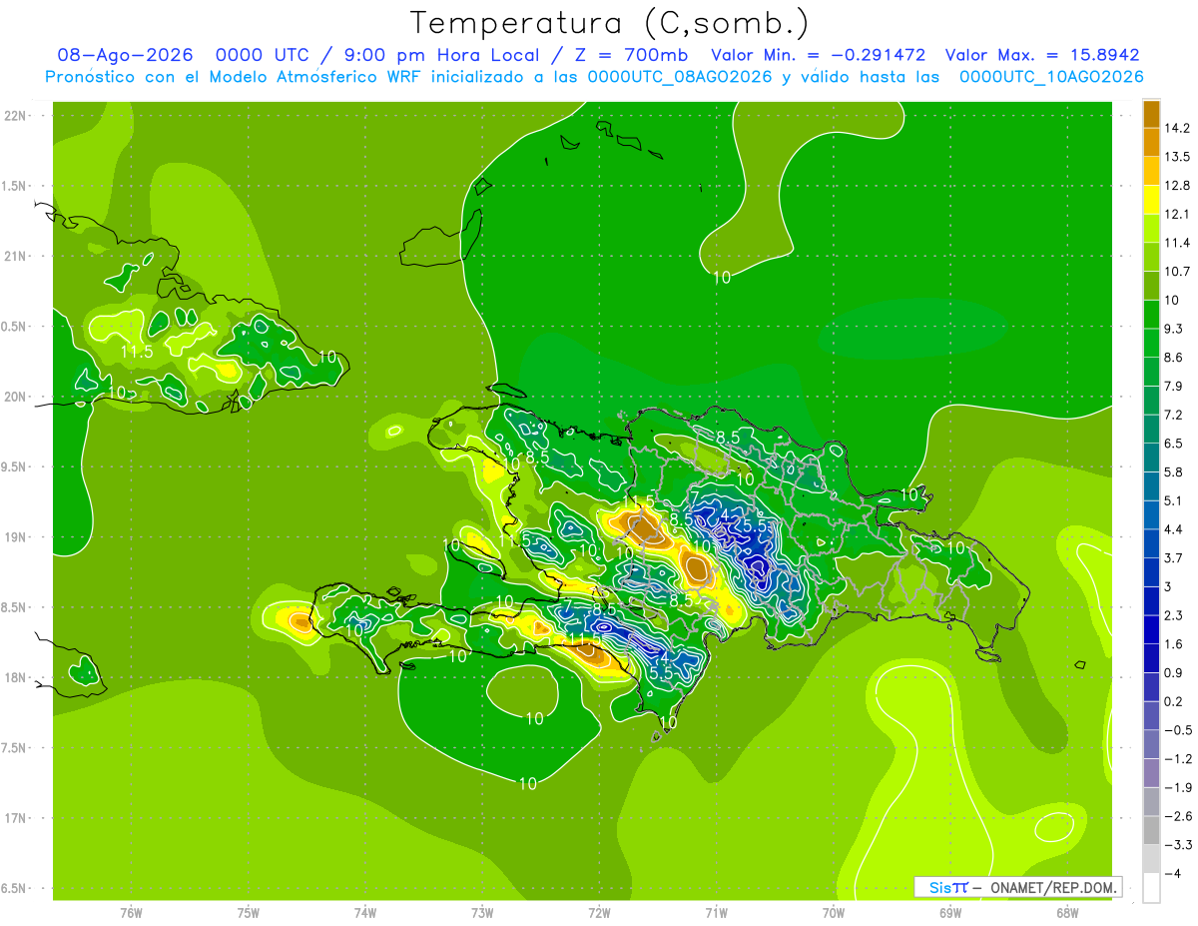Click the legend value '12.8'

point(1176,186)
